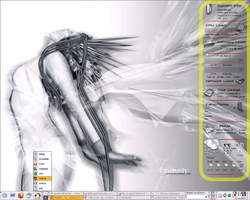Click the CPU Load chip icon

tap(240, 28)
